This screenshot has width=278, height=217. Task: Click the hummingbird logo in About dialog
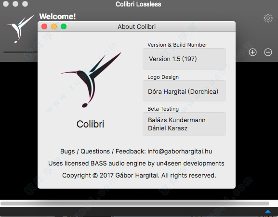pos(91,80)
